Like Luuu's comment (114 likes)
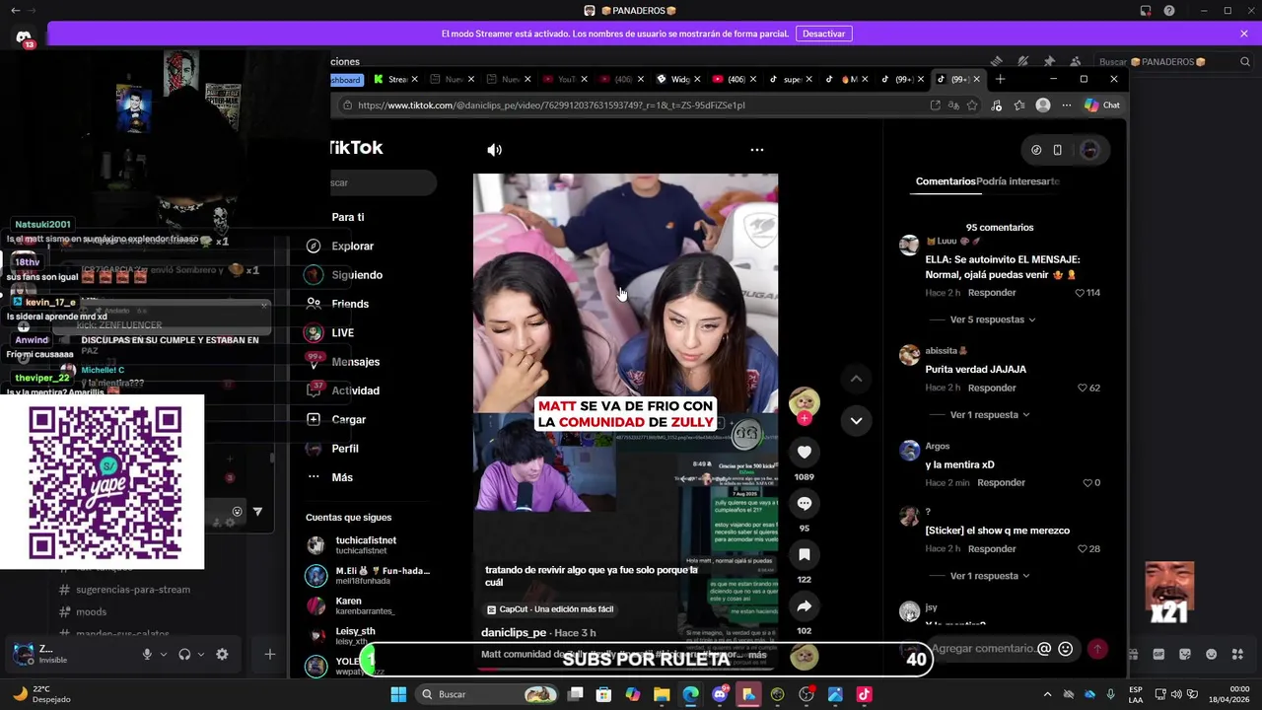1262x710 pixels. [1080, 293]
